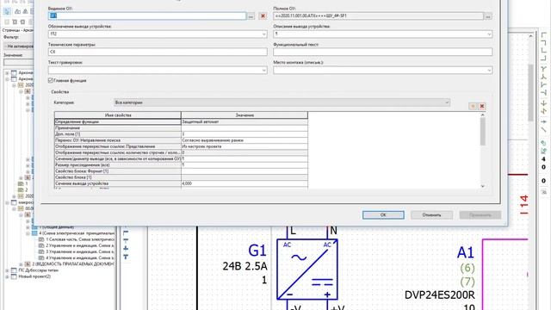This screenshot has width=551, height=310.
Task: Select the interruption point arrow tool
Action: point(543,121)
